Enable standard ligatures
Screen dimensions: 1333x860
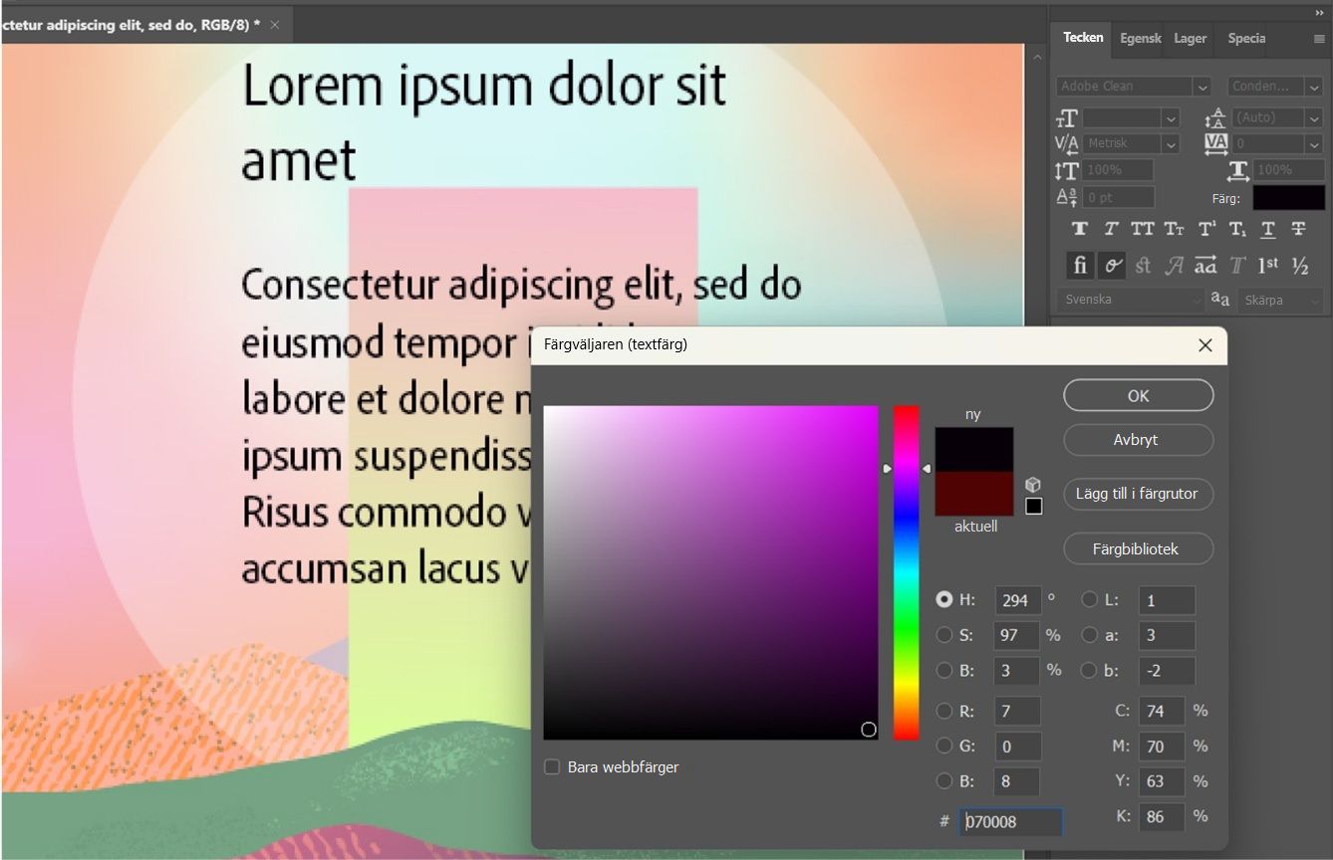(x=1080, y=265)
